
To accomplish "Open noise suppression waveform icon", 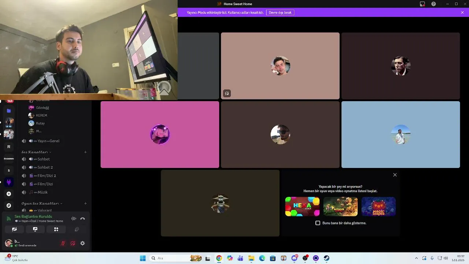I will (74, 219).
